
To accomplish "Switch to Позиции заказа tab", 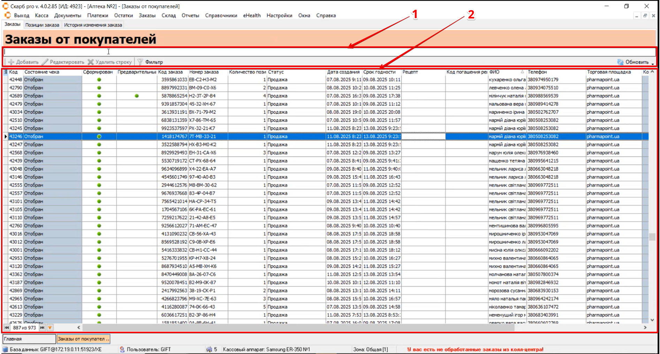I will pyautogui.click(x=42, y=25).
